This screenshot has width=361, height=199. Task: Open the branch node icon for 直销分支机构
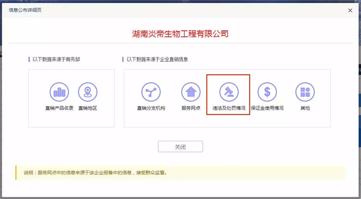click(x=151, y=92)
